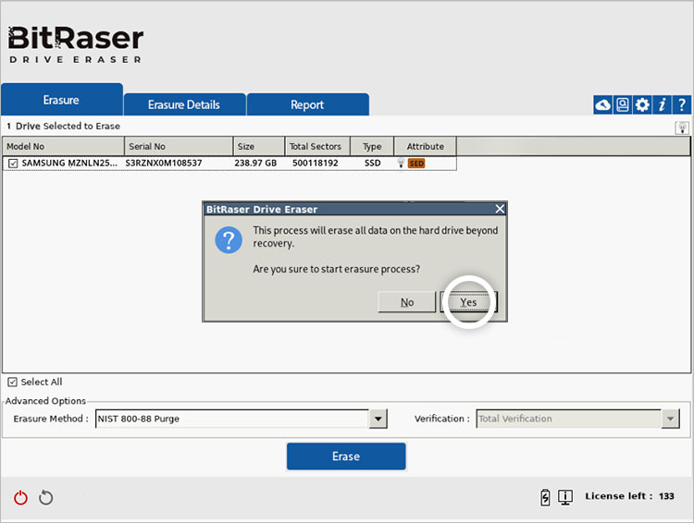This screenshot has width=694, height=523.
Task: Cancel erasure with the No button
Action: (x=407, y=302)
